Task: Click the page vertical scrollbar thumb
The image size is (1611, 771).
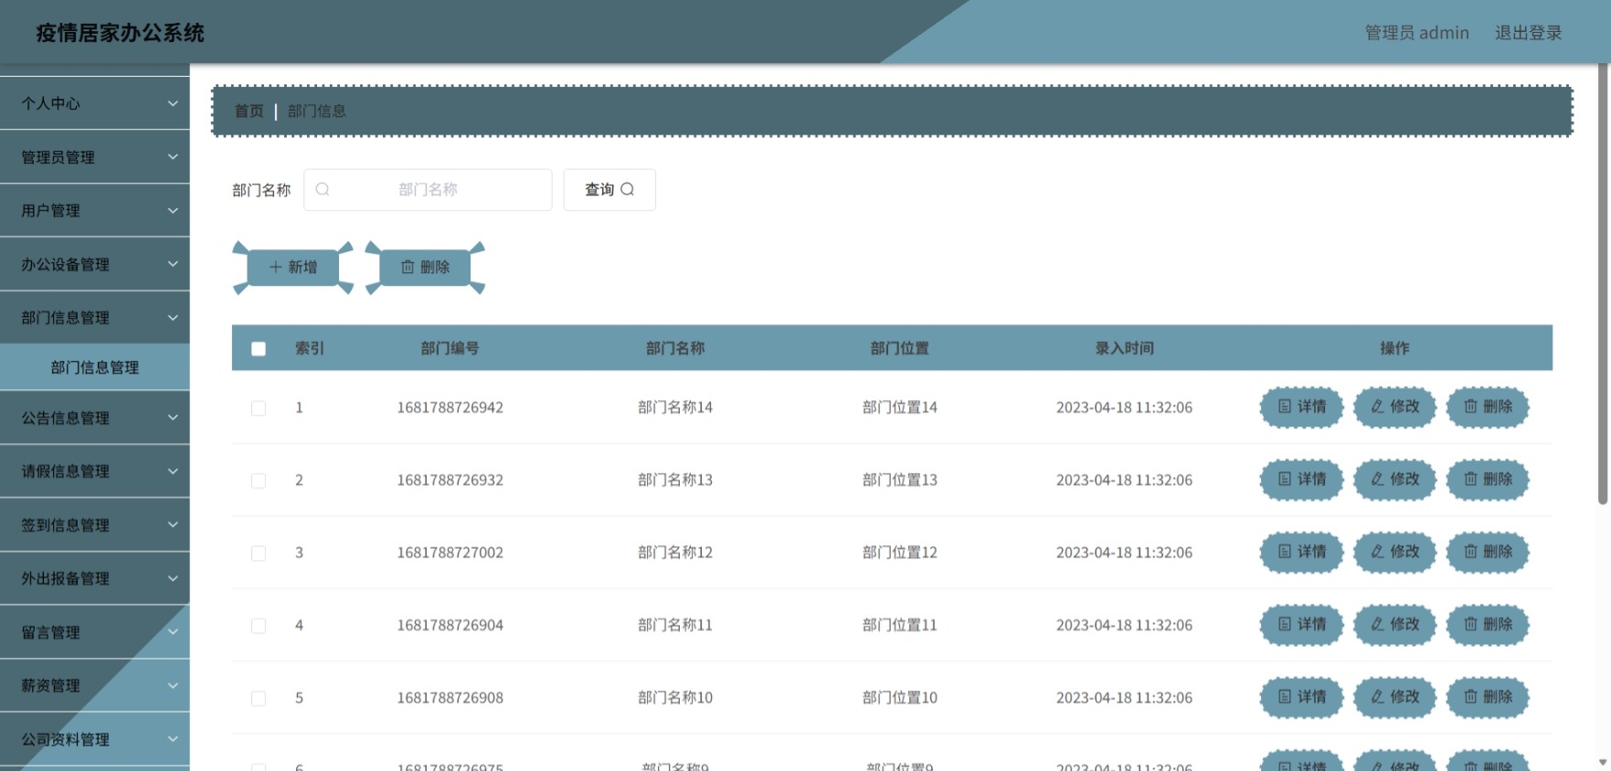Action: pos(1603,283)
